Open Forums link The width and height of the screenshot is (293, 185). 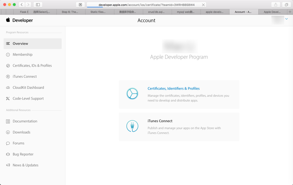(19, 143)
